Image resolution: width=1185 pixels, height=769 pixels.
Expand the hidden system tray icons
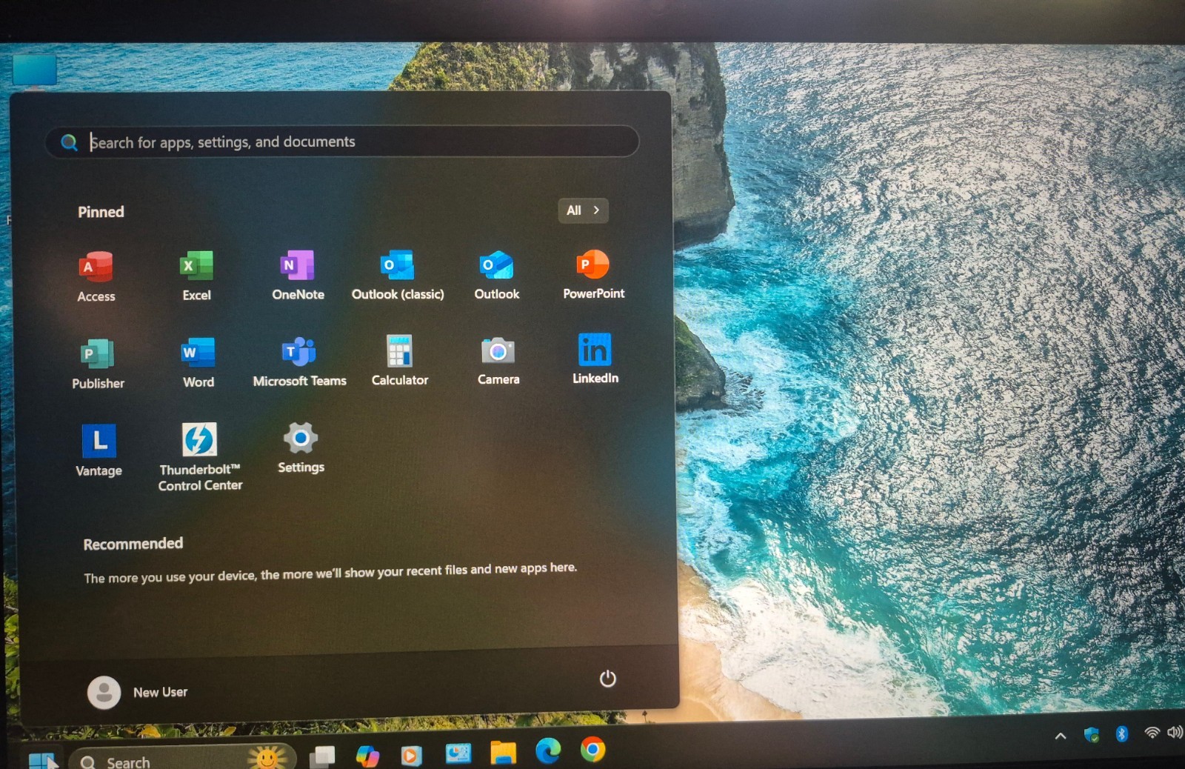[1061, 736]
